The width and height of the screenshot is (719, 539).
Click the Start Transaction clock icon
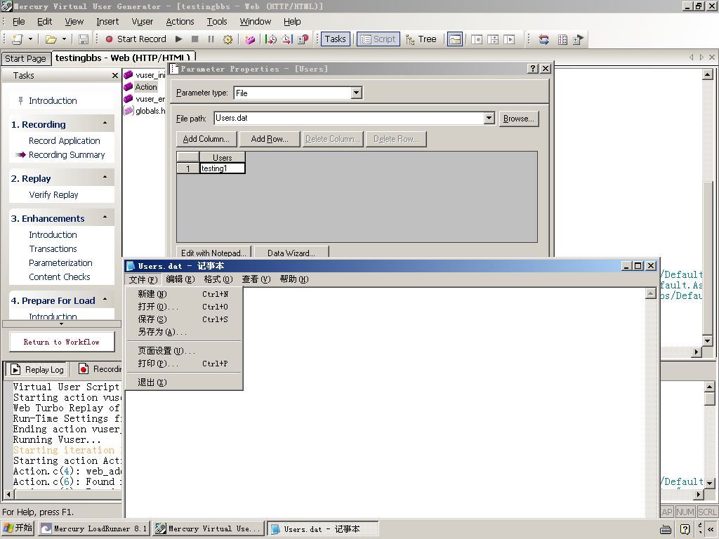coord(271,39)
